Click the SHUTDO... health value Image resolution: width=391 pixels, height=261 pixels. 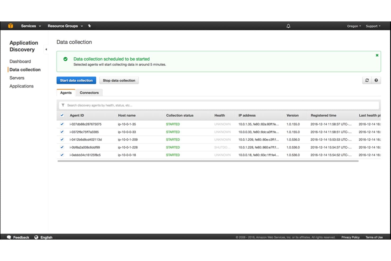click(x=222, y=147)
